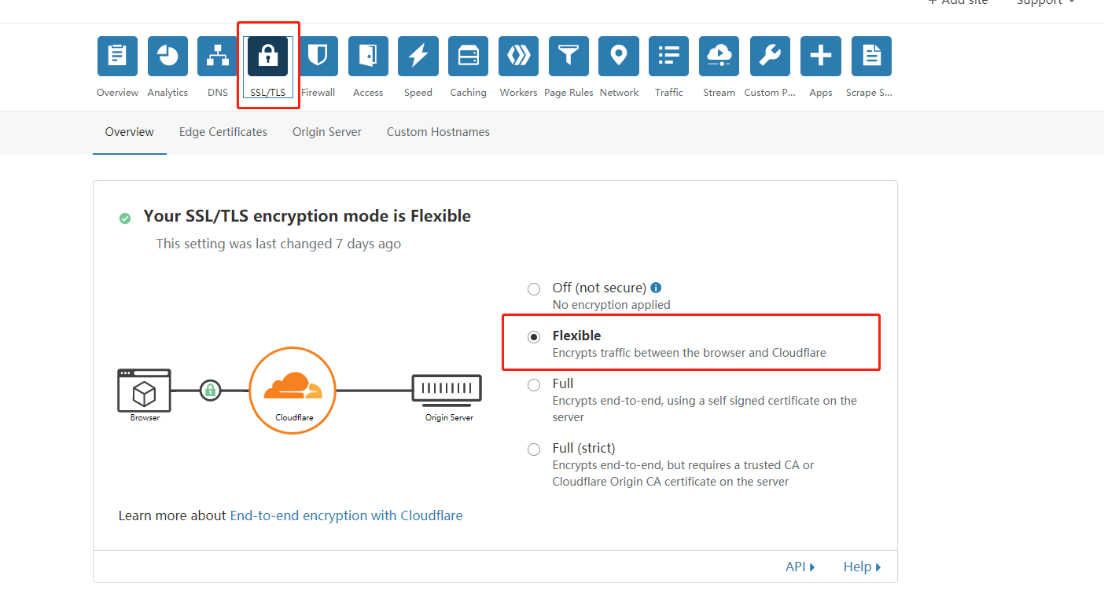Select the Full encryption radio button
Viewport: 1104px width, 598px height.
(x=534, y=384)
